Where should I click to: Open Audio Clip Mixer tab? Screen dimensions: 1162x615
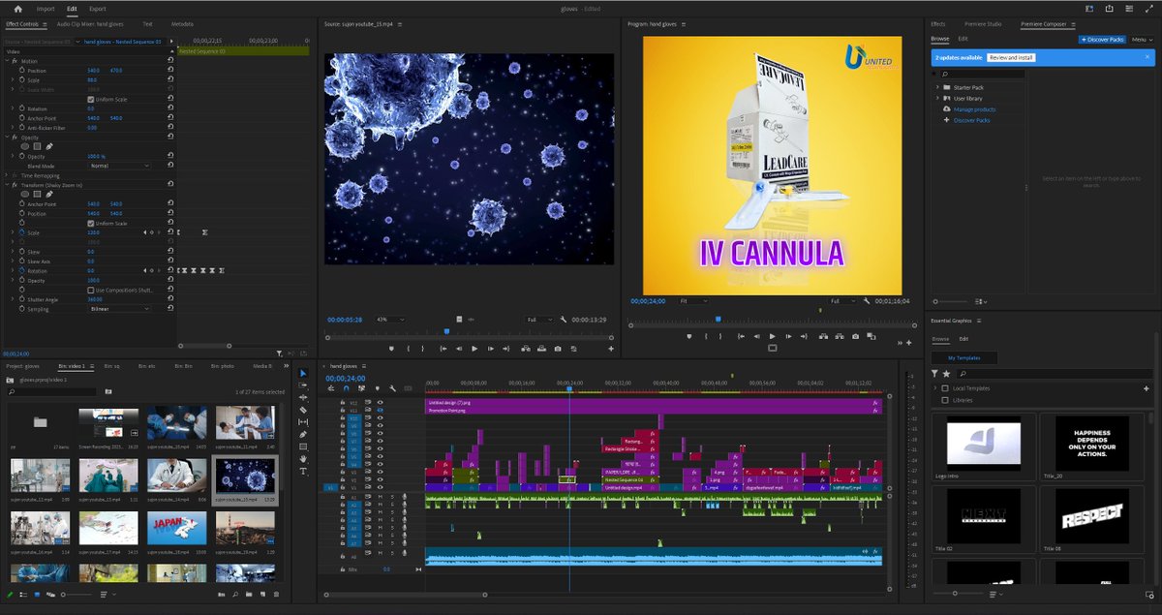(90, 23)
